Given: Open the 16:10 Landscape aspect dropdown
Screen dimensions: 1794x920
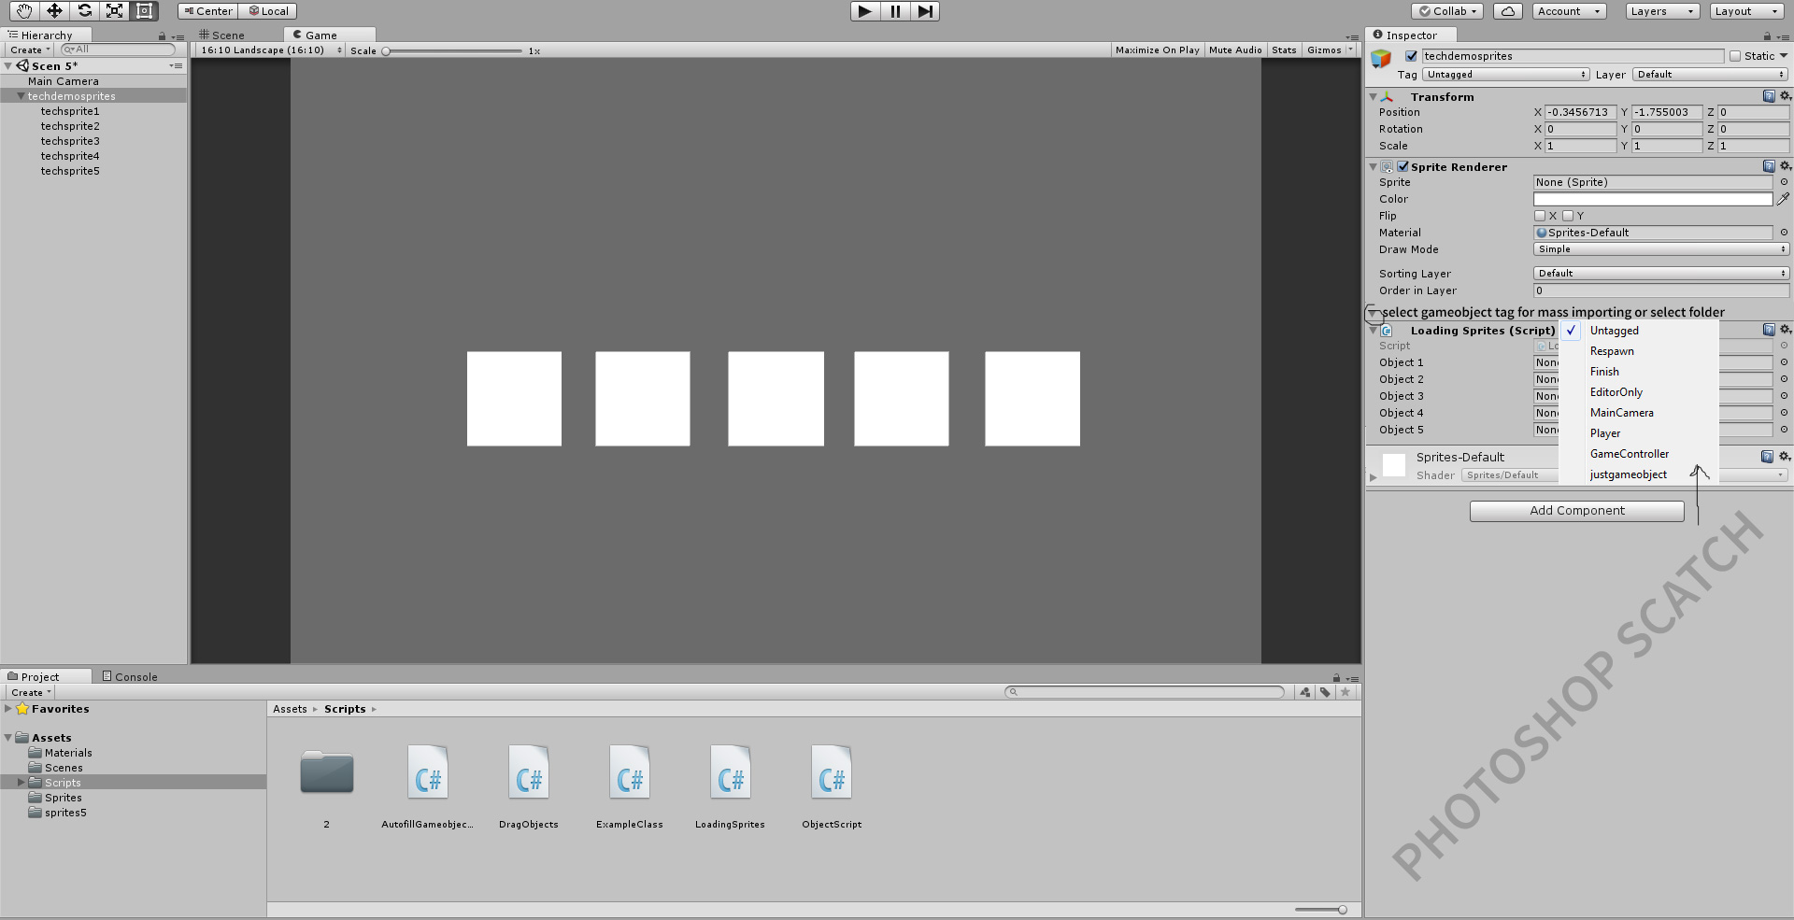Looking at the screenshot, I should tap(270, 50).
